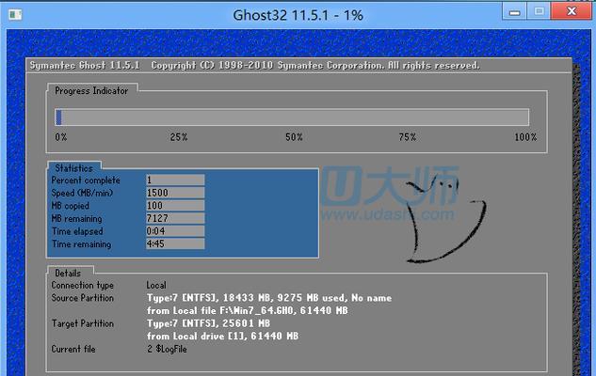Select the Details tab label
The image size is (596, 376).
68,273
